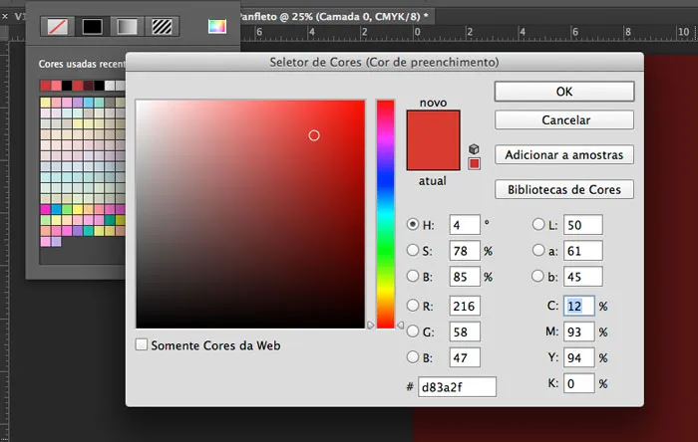Select the brightness B radio button

click(x=413, y=276)
